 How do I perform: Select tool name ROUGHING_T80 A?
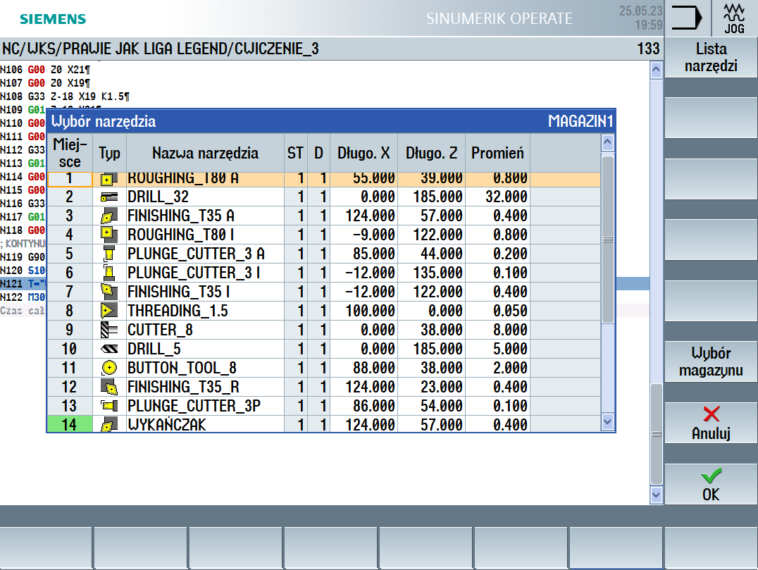tap(182, 180)
